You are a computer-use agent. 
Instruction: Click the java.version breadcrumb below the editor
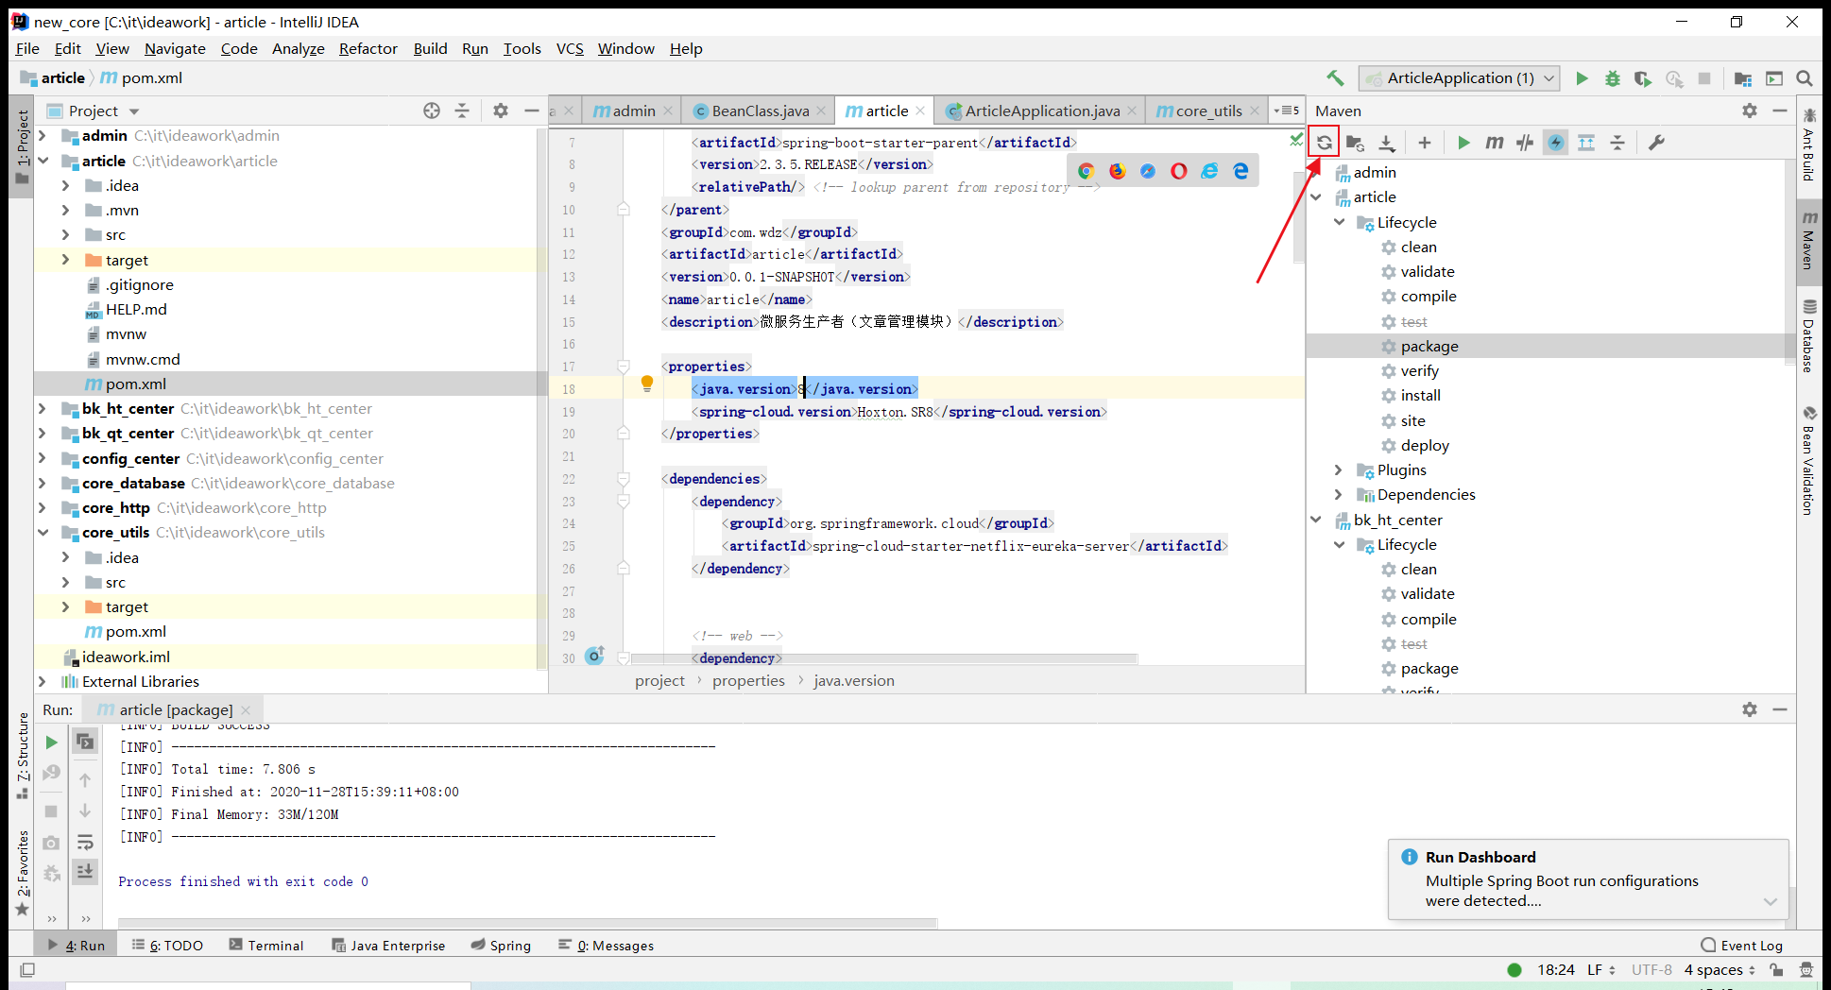point(853,680)
